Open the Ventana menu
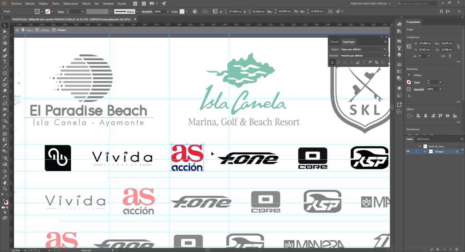The height and width of the screenshot is (252, 465). [108, 4]
